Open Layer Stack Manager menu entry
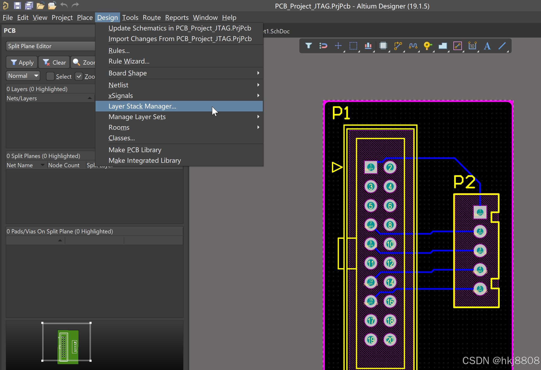 click(142, 106)
